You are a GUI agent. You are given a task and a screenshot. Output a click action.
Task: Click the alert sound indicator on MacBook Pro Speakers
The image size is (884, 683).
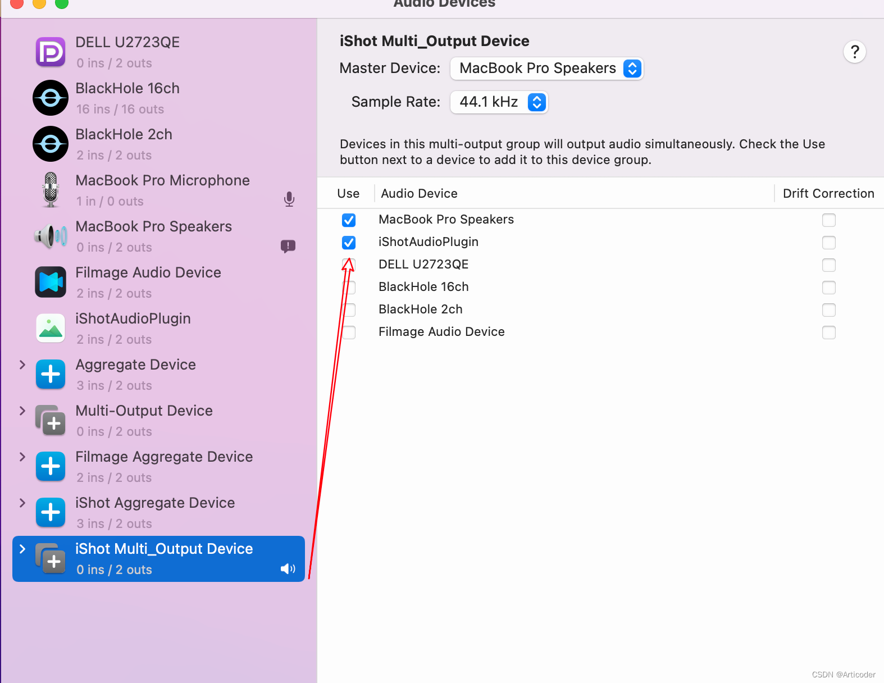(x=288, y=246)
